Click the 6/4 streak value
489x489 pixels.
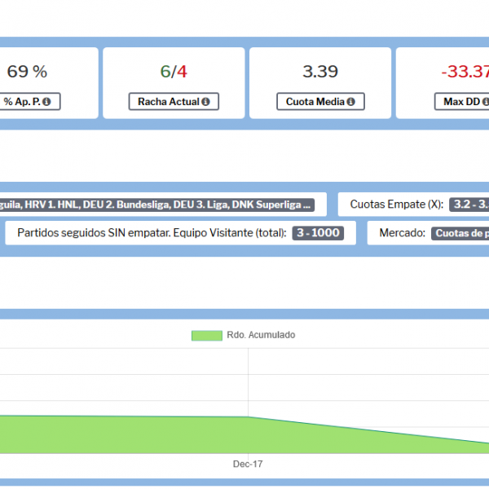coord(174,72)
